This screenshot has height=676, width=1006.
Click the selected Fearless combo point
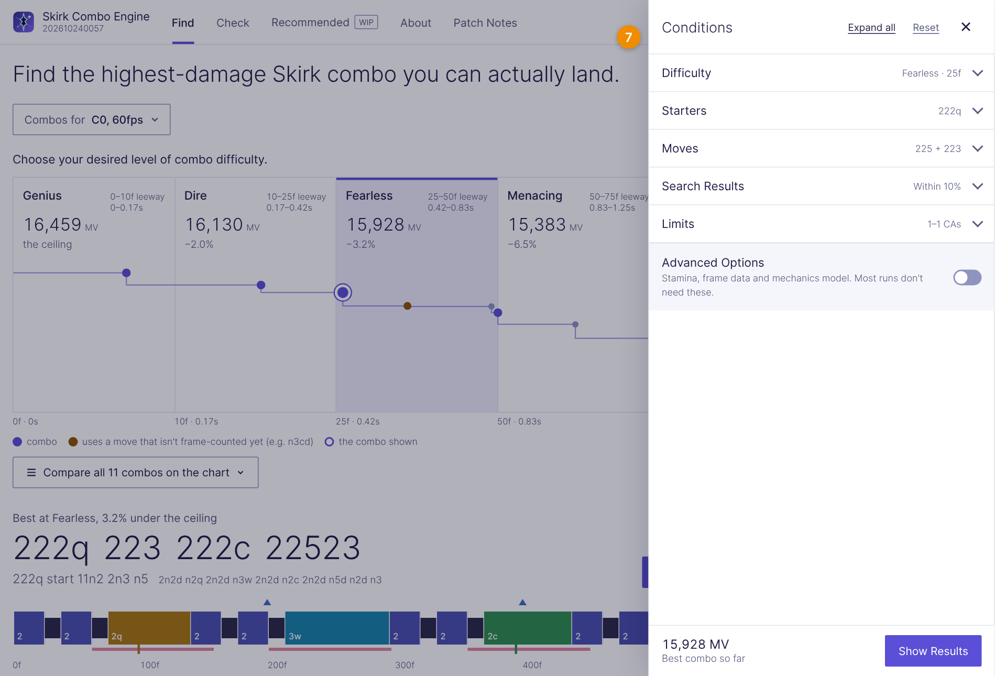click(x=343, y=292)
